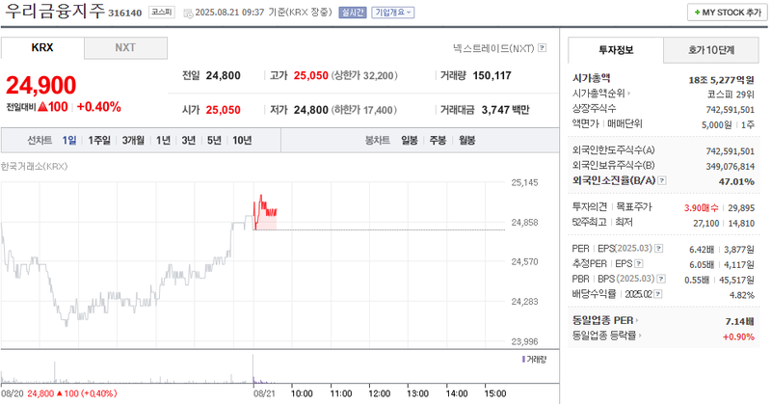
Task: Click help icon beside PER EPS(2025.03)
Action: pos(658,249)
